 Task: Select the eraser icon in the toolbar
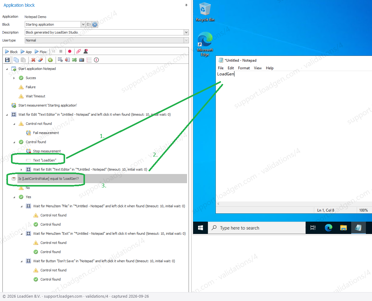pos(40,60)
